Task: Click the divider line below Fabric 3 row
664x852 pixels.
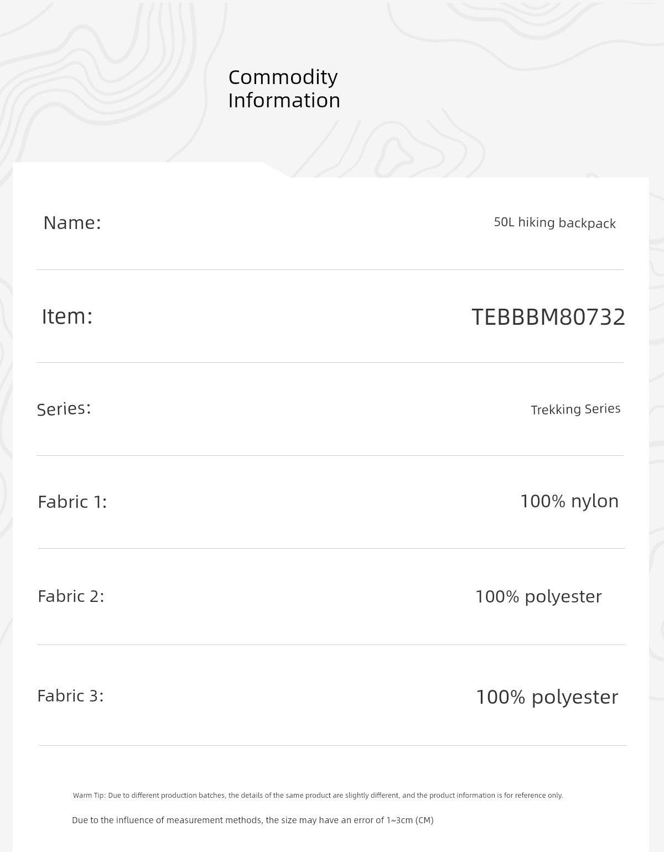Action: click(x=332, y=746)
